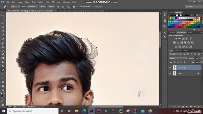This screenshot has height=114, width=203.
Task: Select the Rectangular Marquee tool
Action: (3, 19)
